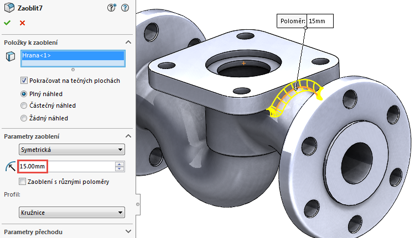
Task: Open the what's-new help icon with star
Action: click(x=112, y=8)
